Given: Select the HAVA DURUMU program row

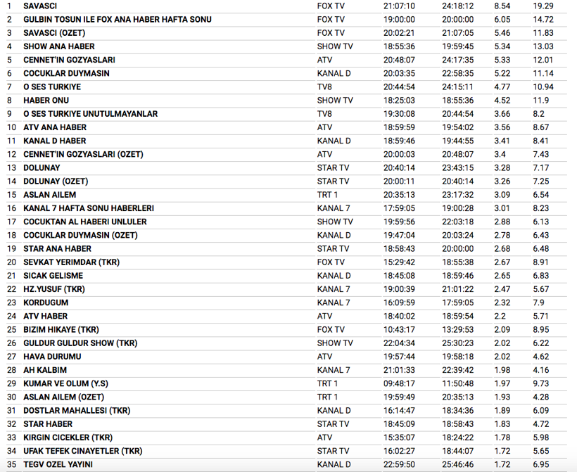Looking at the screenshot, I should click(x=52, y=357).
